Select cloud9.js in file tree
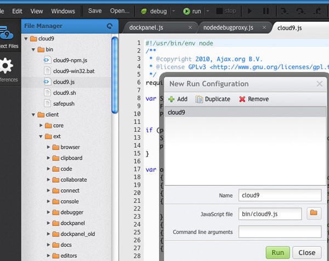This screenshot has height=261, width=329. [64, 82]
